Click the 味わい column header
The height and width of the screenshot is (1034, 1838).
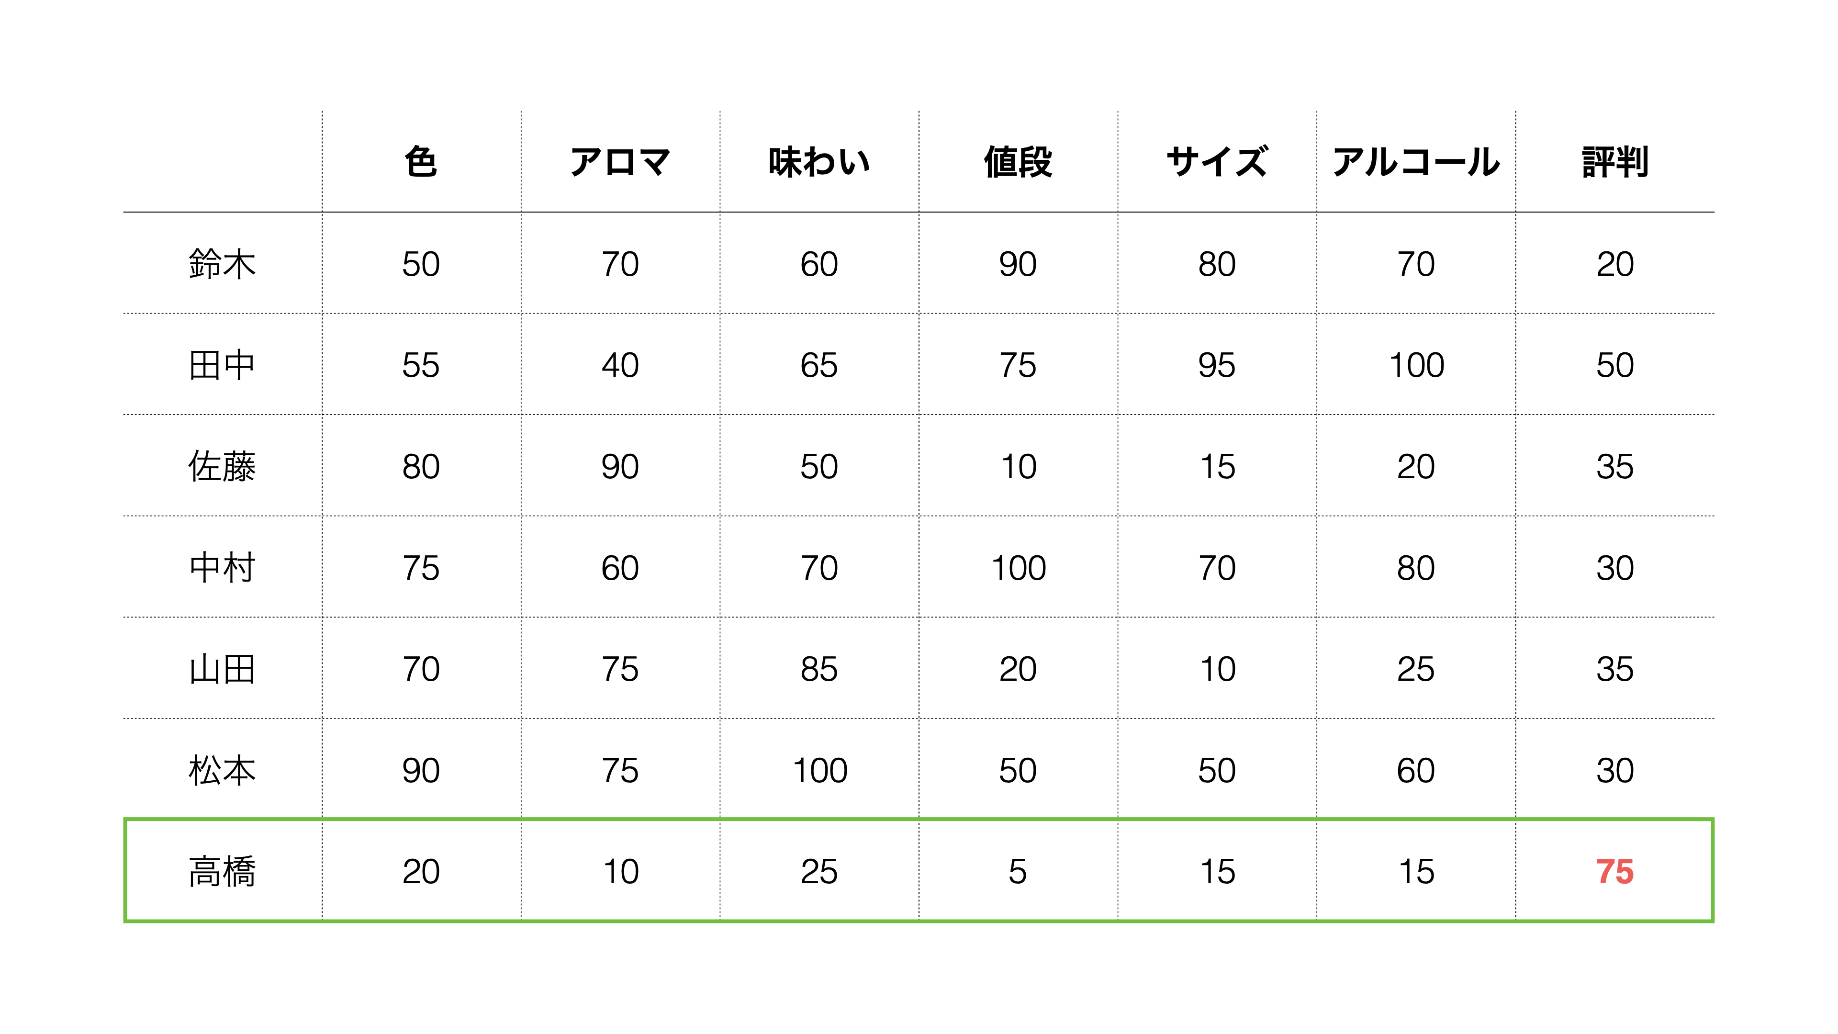coord(818,162)
